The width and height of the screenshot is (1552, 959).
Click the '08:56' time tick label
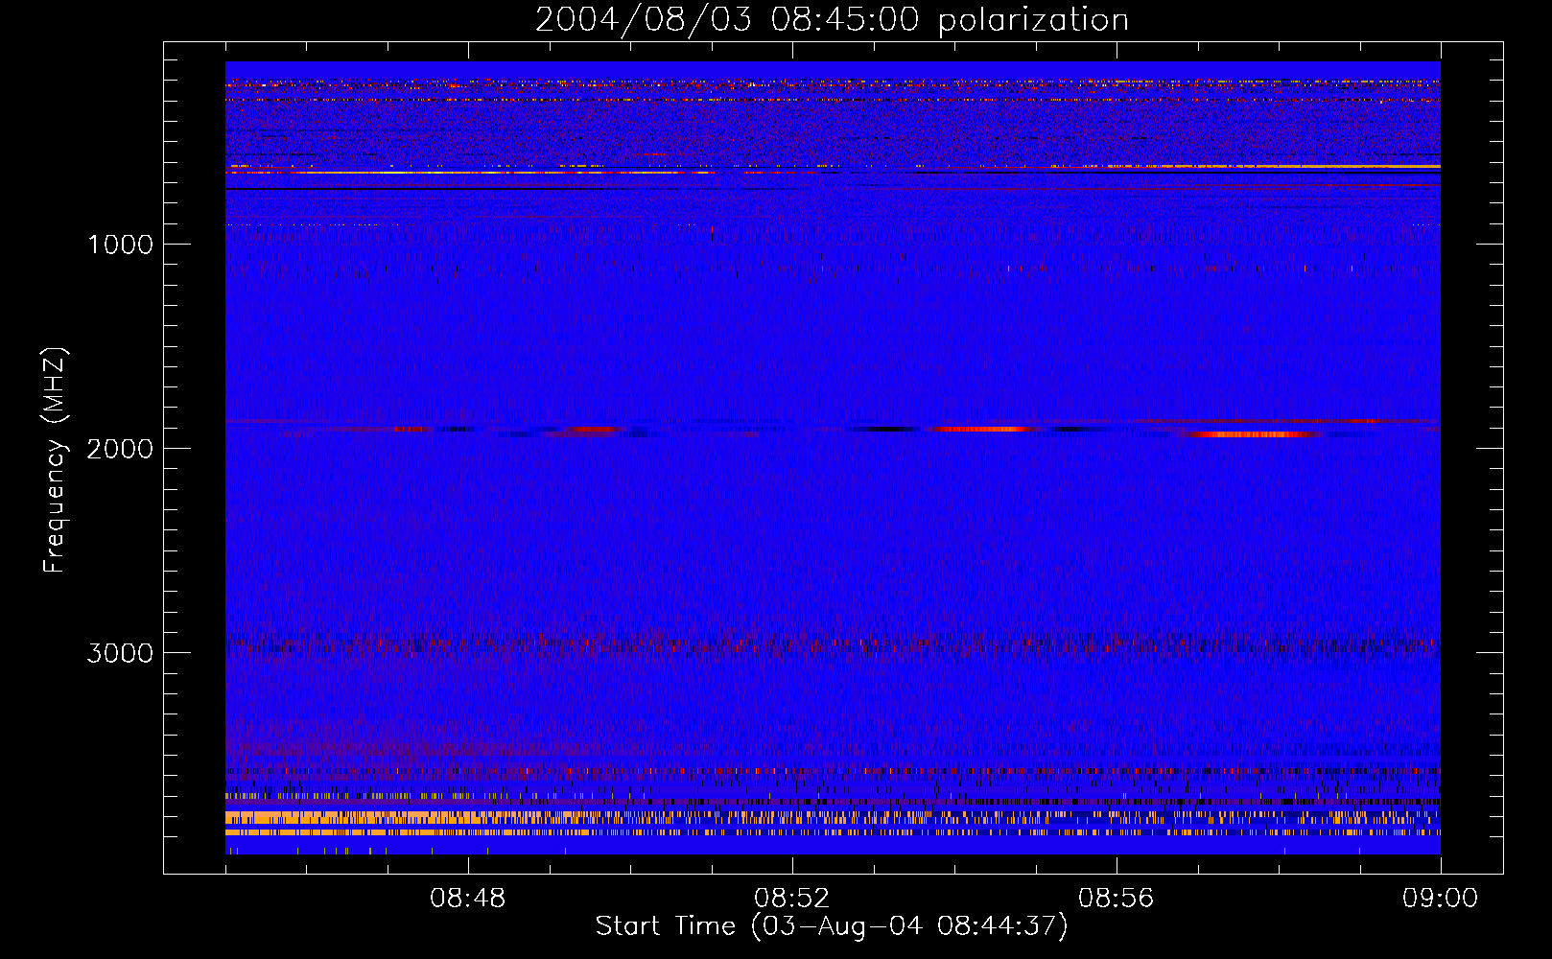[x=1116, y=899]
